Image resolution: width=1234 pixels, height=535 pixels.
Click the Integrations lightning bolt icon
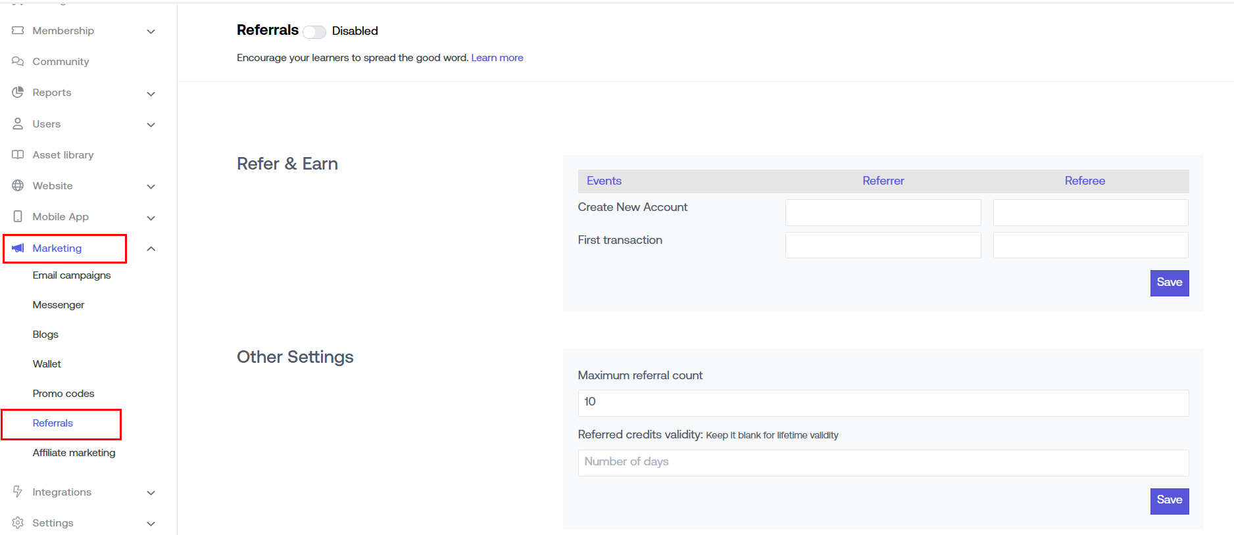(18, 492)
